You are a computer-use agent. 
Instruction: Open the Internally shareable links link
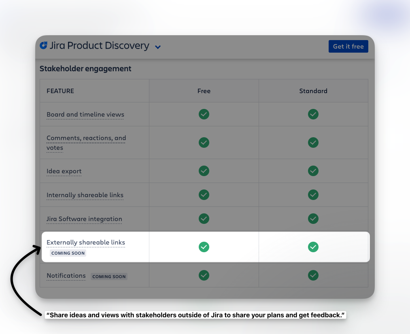tap(85, 195)
